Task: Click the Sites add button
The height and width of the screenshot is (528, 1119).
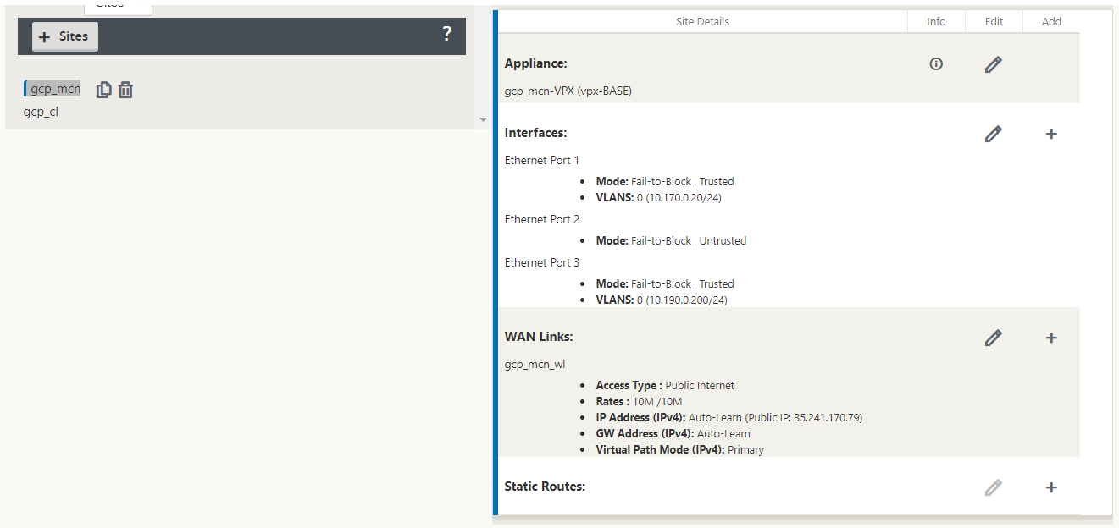Action: [x=65, y=36]
